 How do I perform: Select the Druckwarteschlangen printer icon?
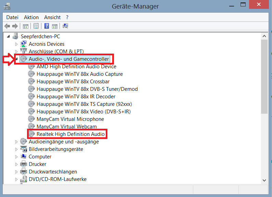(x=24, y=171)
